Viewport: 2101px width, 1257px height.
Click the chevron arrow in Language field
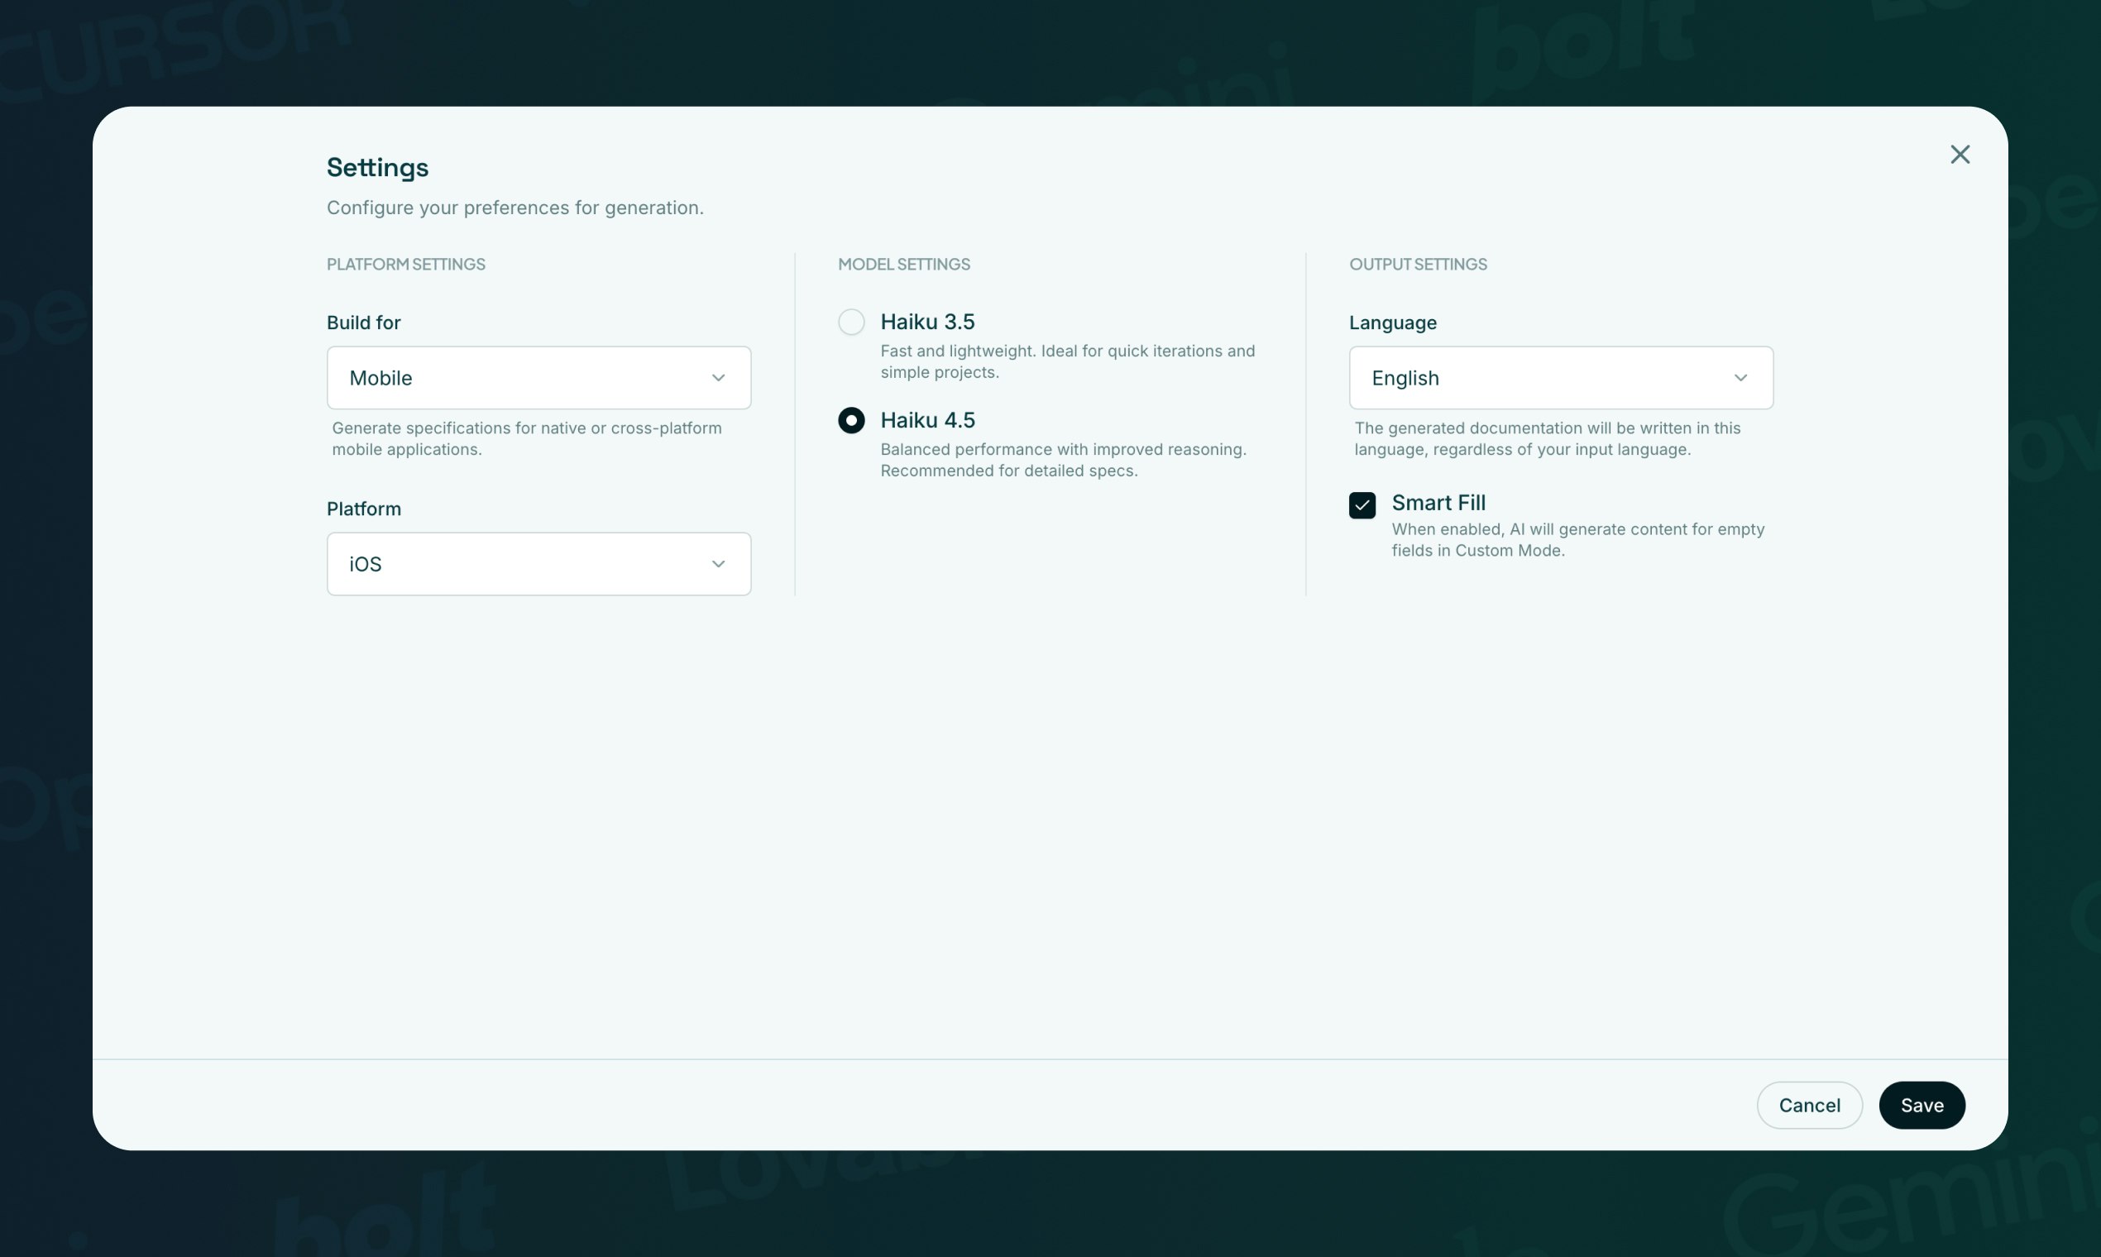(1740, 378)
